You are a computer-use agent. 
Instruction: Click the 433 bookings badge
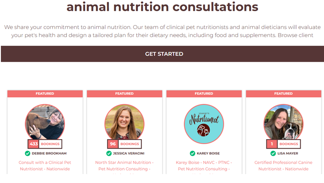click(x=45, y=144)
